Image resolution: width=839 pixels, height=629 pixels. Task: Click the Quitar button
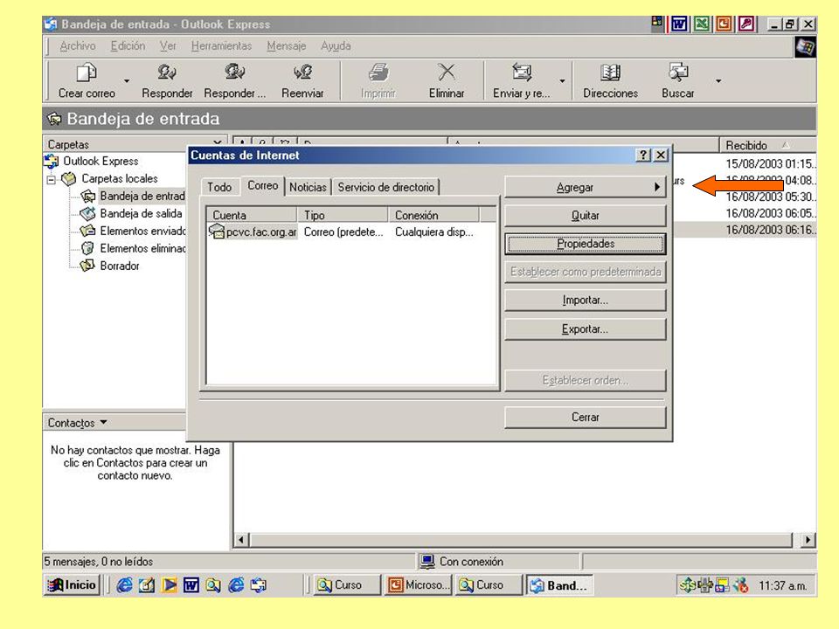pos(586,216)
